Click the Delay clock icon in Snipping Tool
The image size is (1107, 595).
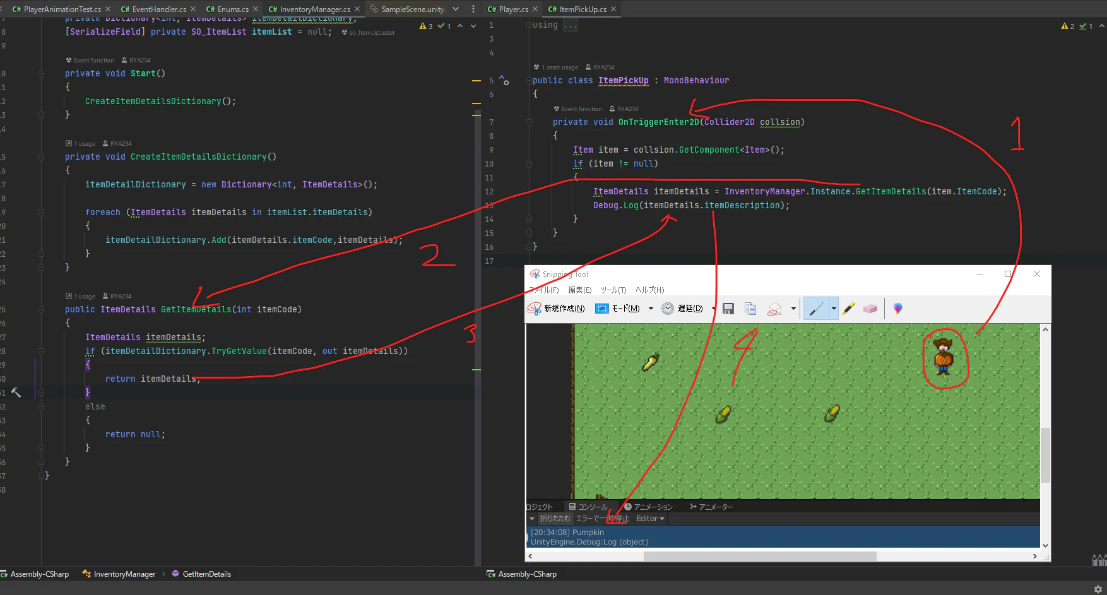[668, 309]
